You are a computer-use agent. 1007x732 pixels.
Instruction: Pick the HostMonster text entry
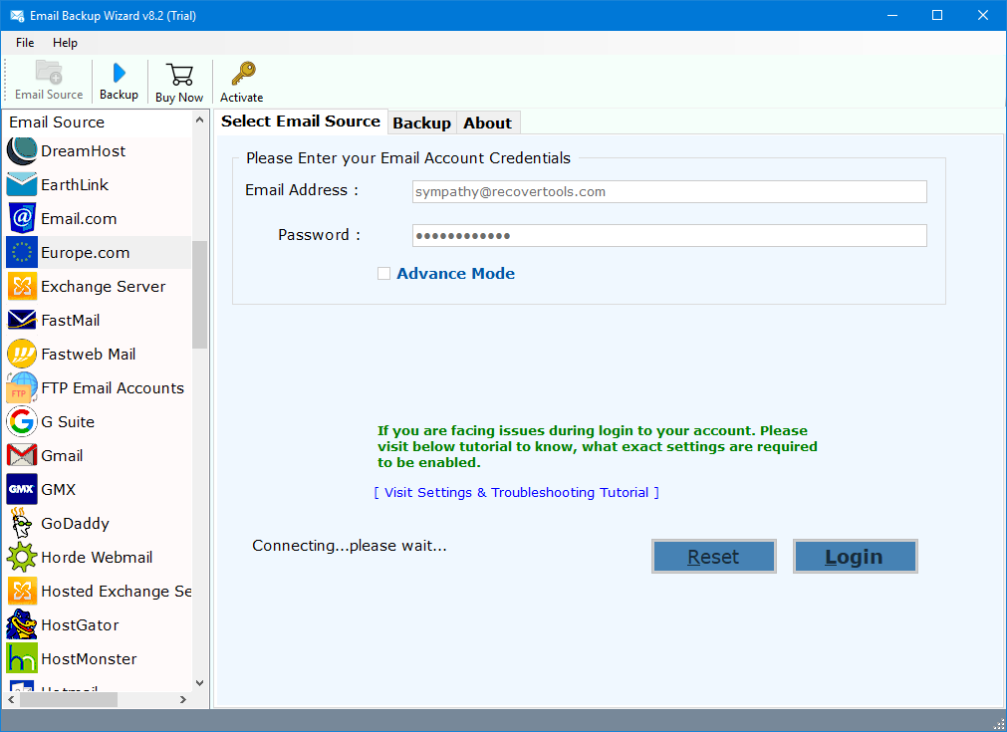pos(90,659)
